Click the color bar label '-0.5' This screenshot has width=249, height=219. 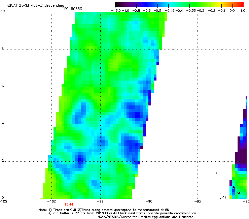[157, 11]
